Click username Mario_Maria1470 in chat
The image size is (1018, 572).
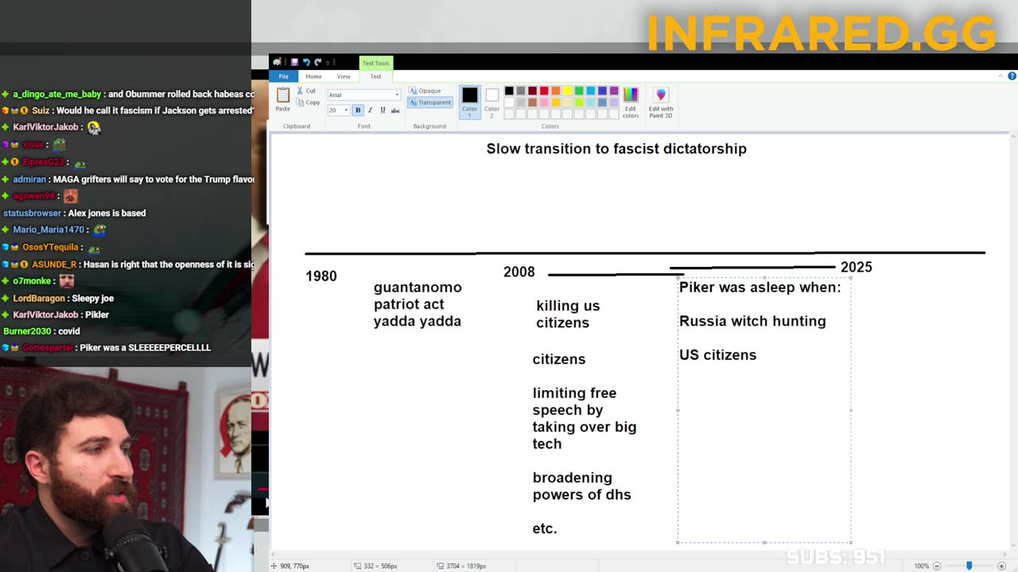pos(49,230)
